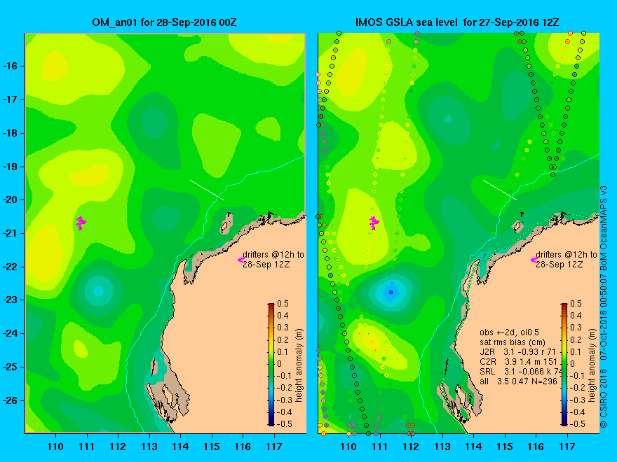Click longitude label 115 under right map

pyautogui.click(x=504, y=447)
